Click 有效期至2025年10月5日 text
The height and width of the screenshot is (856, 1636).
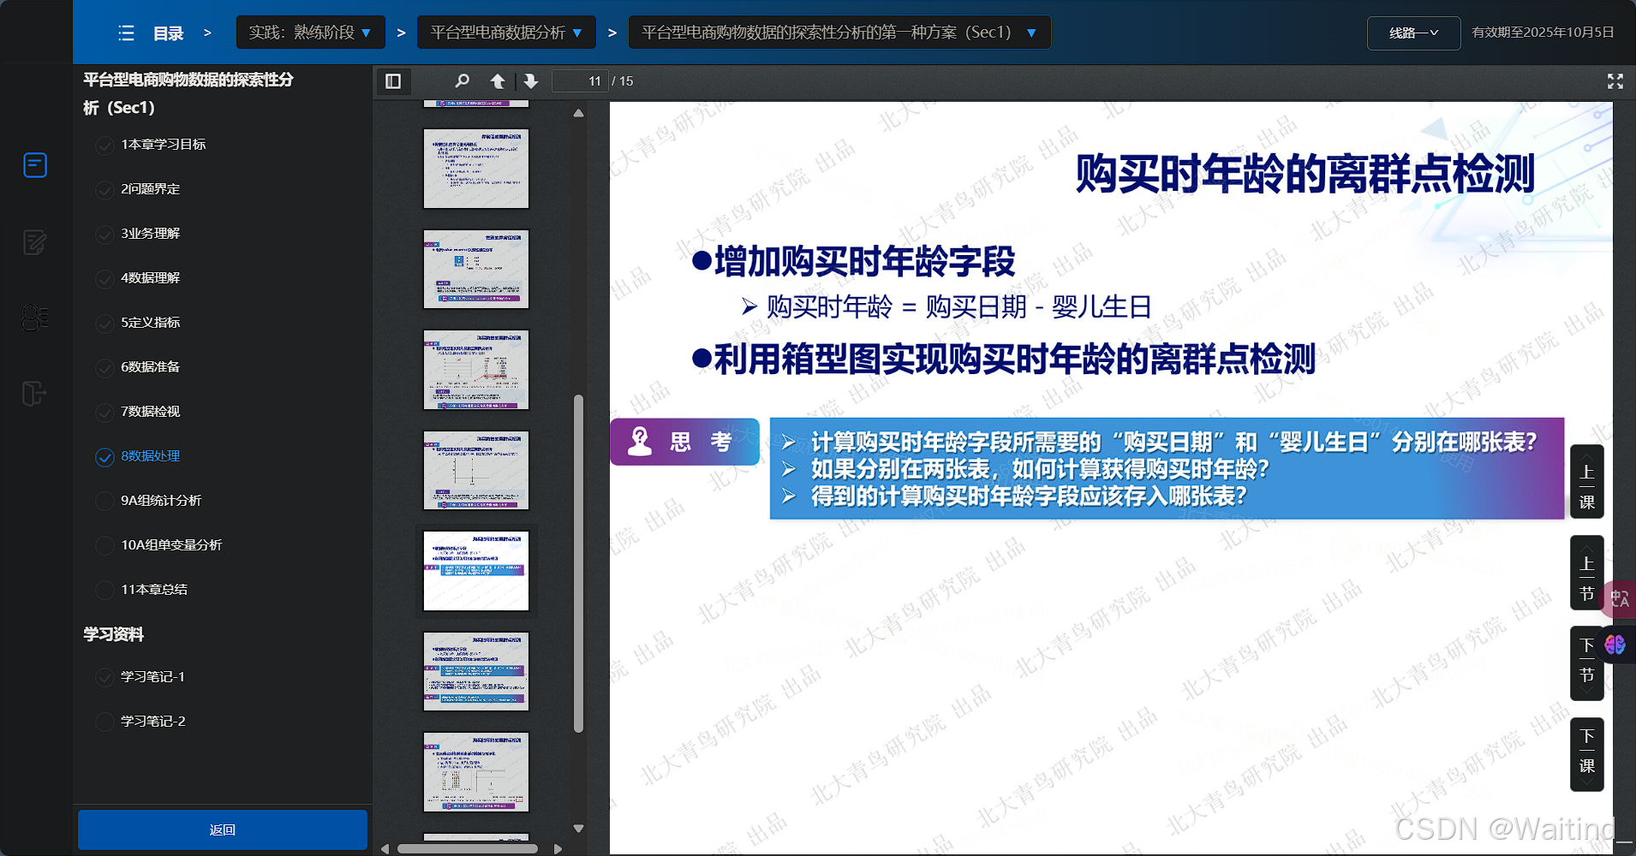pos(1543,33)
